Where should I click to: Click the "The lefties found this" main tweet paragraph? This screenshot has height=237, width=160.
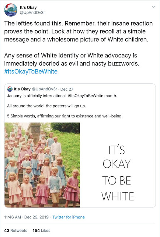pos(79,31)
